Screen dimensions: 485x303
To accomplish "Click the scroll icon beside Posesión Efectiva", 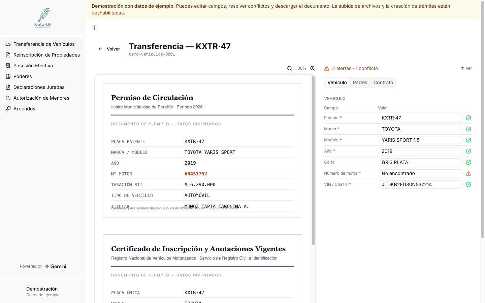I will (x=8, y=66).
